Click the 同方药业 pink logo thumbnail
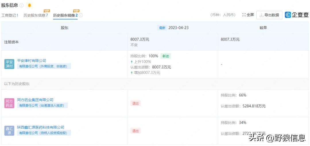Viewport: 310px width, 146px height. click(x=9, y=103)
